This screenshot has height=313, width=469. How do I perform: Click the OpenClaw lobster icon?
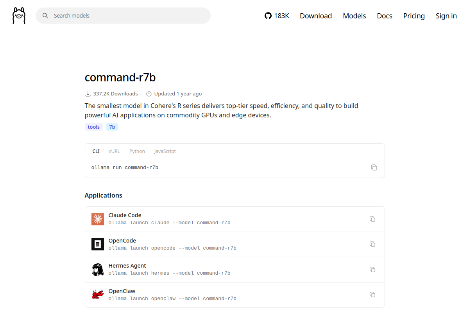click(98, 295)
